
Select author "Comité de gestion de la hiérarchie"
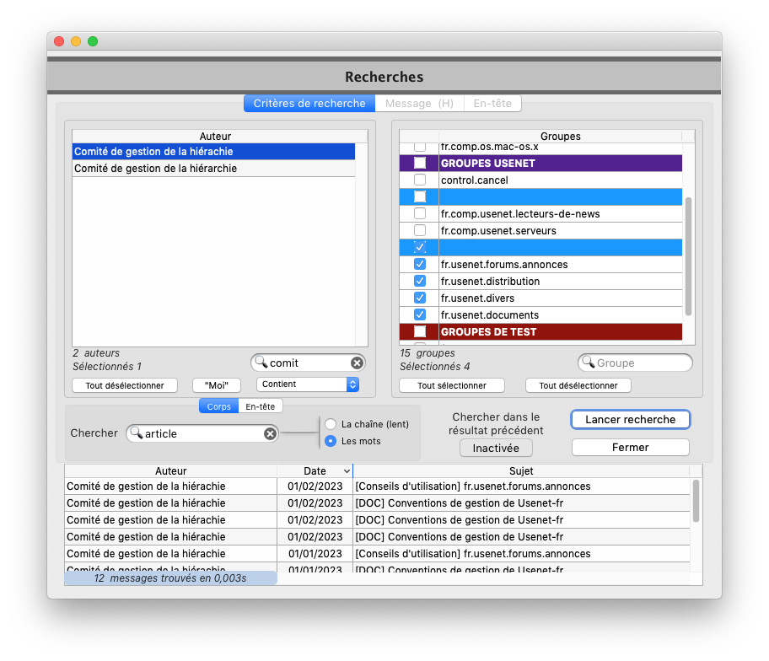(x=213, y=168)
